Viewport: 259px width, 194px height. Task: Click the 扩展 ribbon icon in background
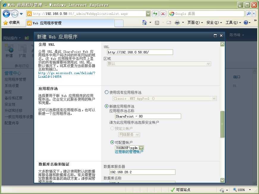click(22, 51)
